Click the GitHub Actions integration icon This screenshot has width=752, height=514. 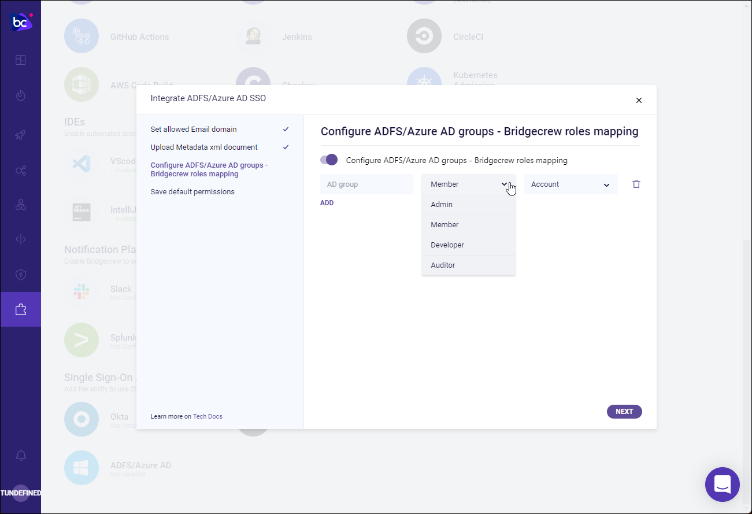click(x=81, y=36)
